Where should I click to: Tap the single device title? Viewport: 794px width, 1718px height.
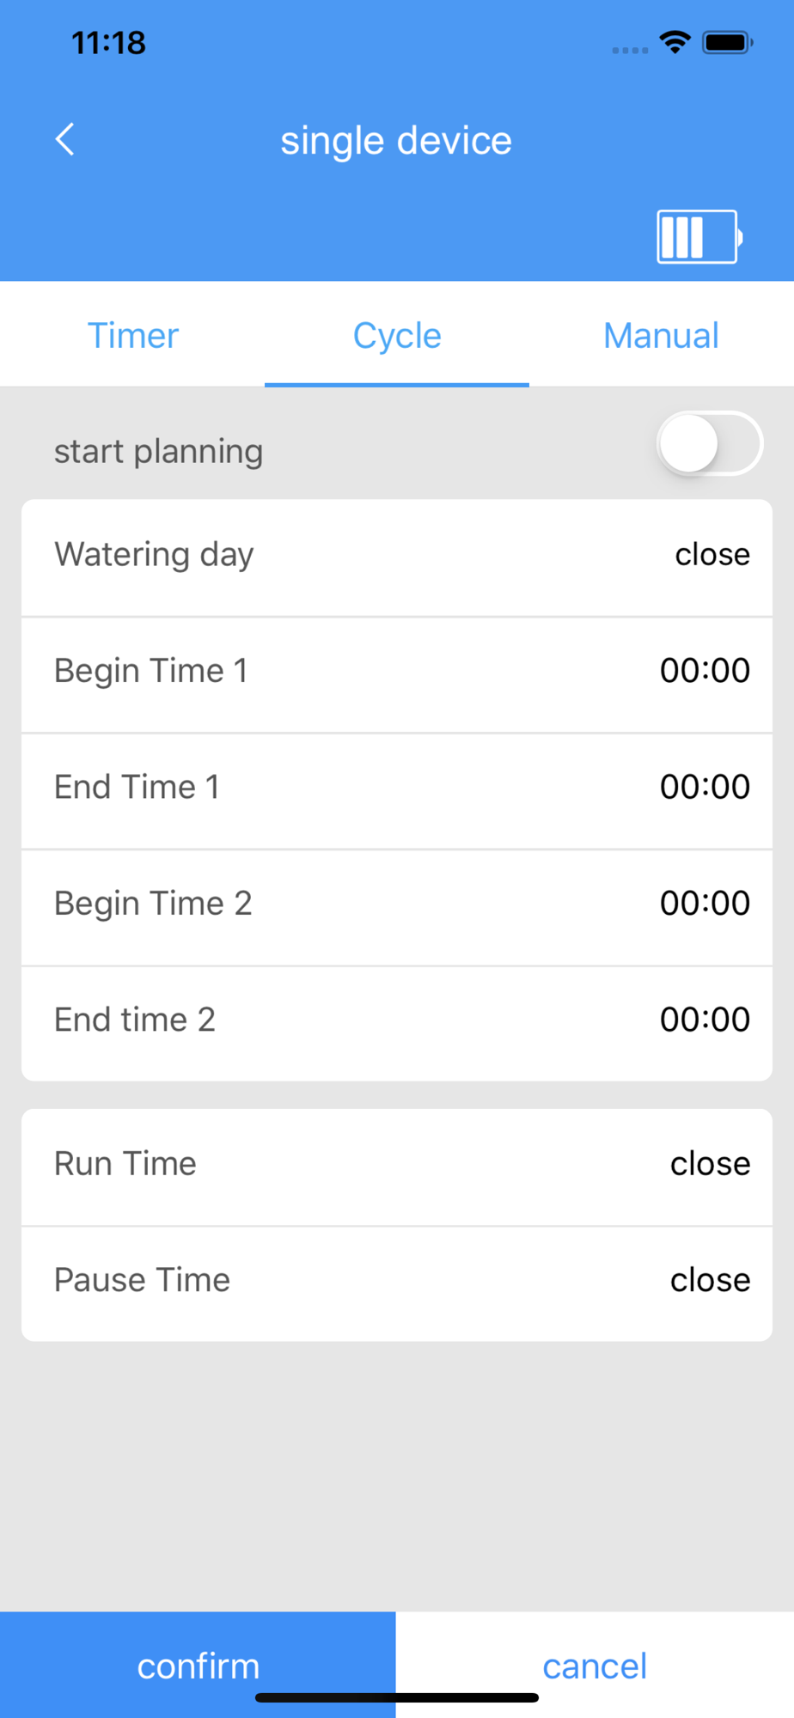(396, 140)
